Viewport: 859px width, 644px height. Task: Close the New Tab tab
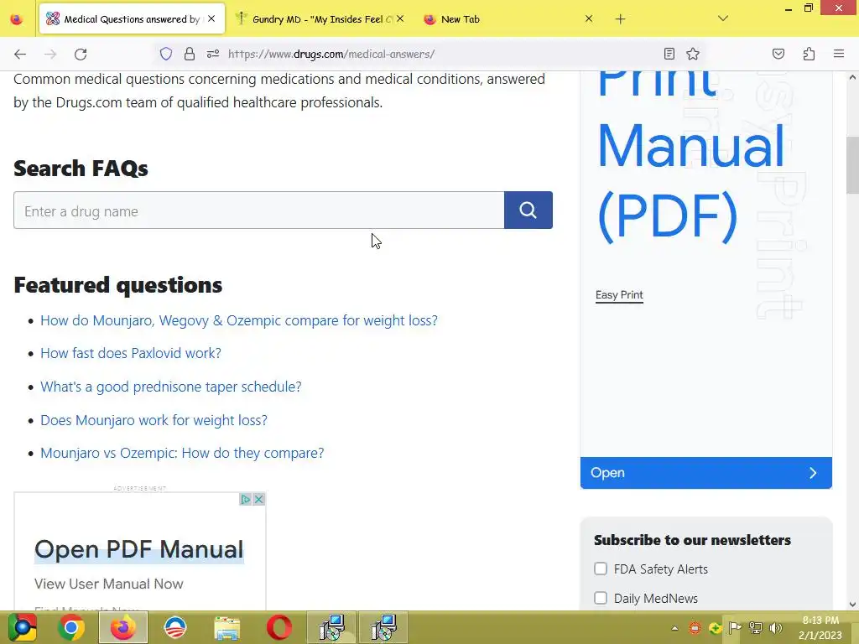coord(589,18)
